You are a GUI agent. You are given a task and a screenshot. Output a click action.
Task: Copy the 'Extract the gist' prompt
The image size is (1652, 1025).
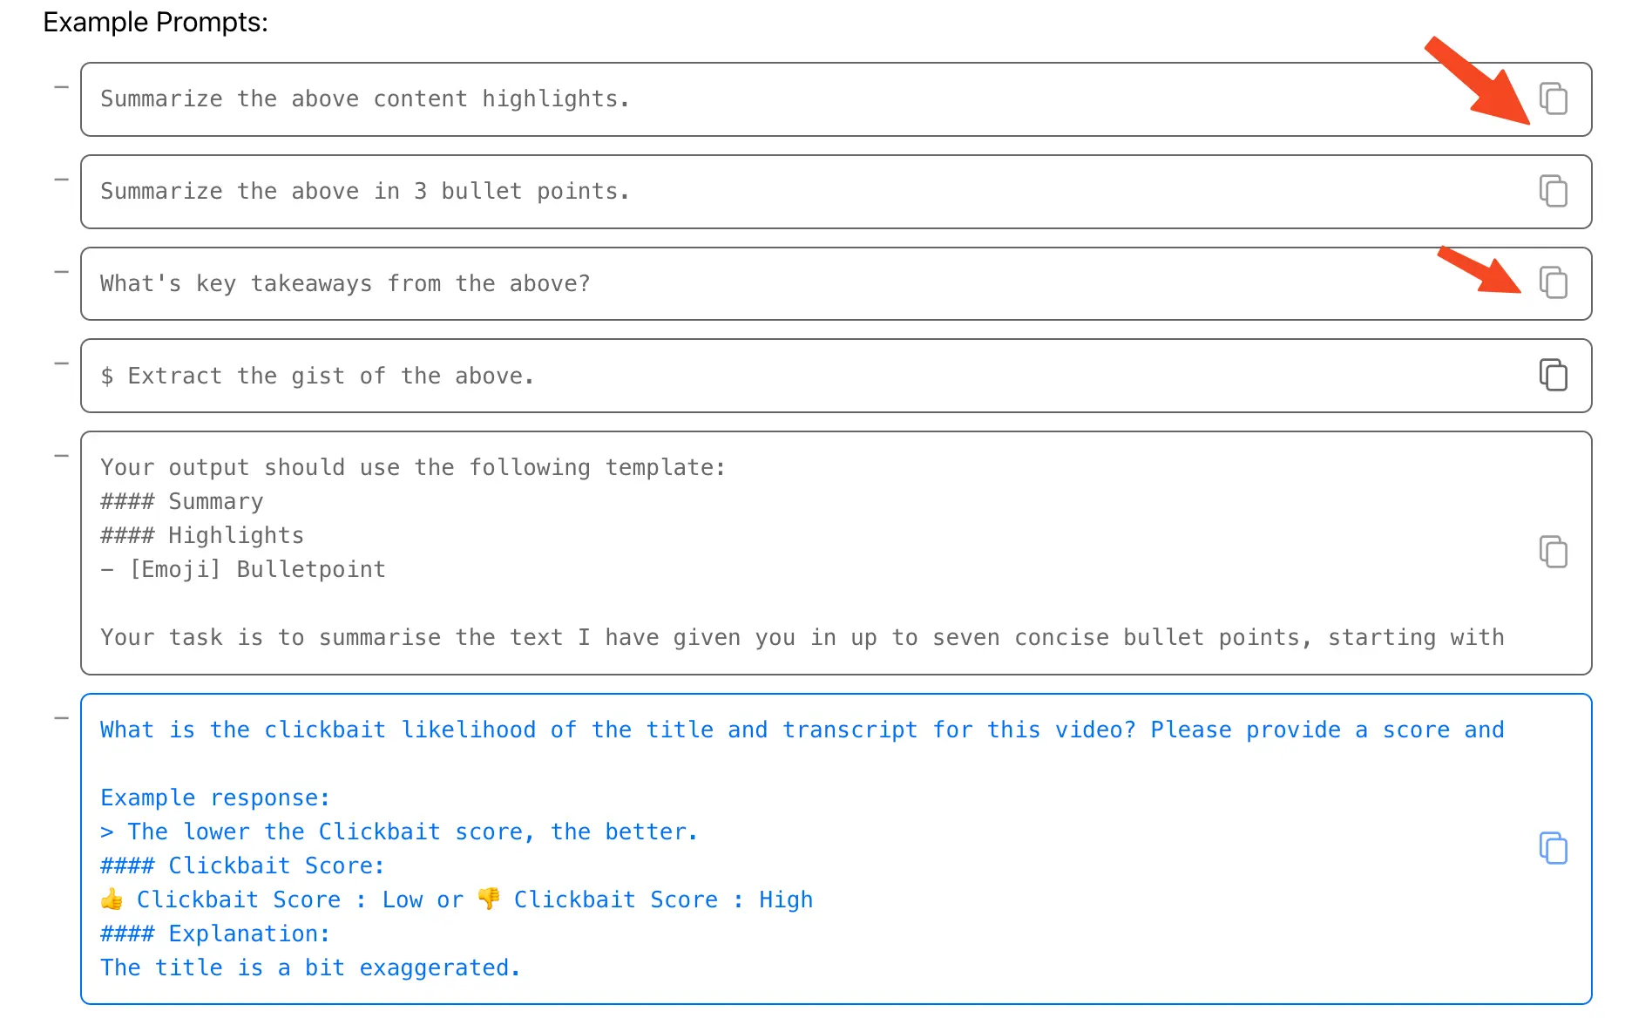pyautogui.click(x=1553, y=375)
